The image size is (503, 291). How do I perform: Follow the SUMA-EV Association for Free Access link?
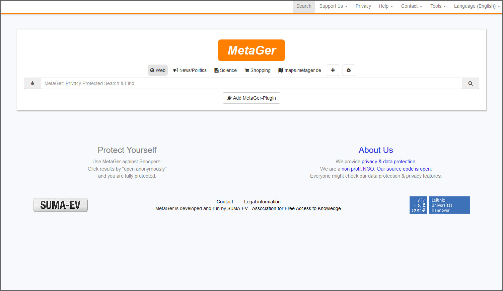coord(284,208)
